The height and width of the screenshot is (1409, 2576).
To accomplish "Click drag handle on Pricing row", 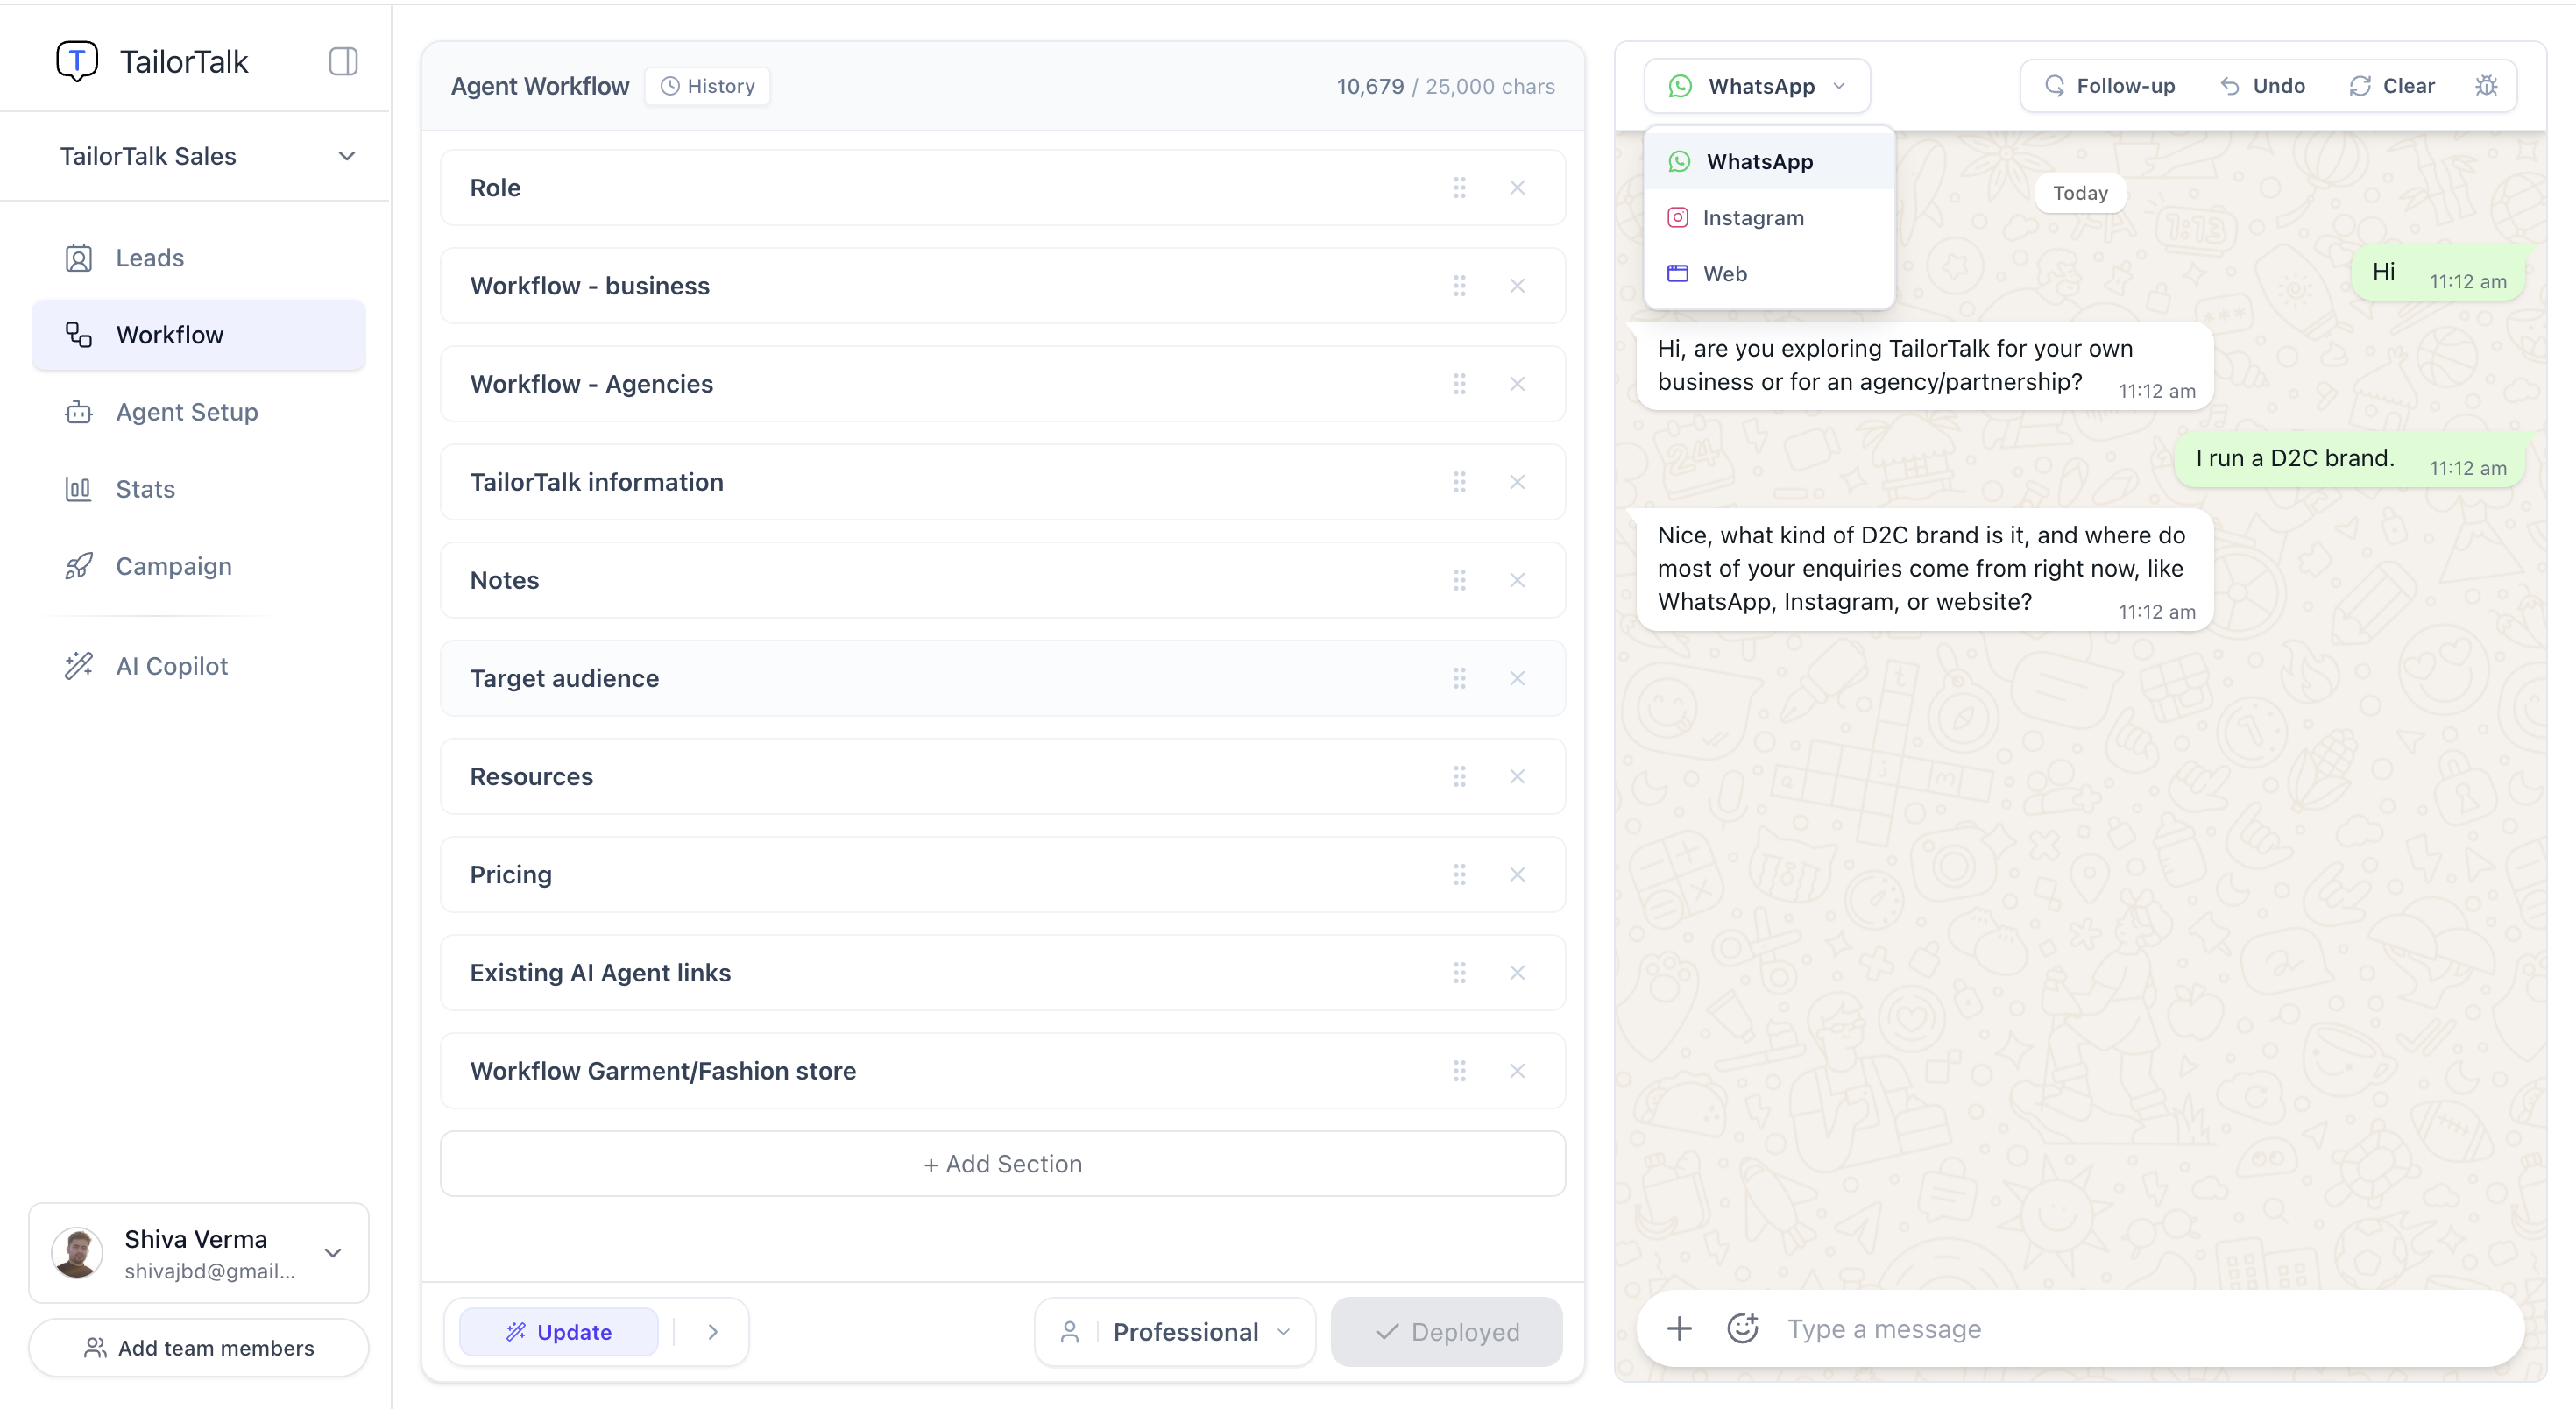I will (x=1459, y=875).
